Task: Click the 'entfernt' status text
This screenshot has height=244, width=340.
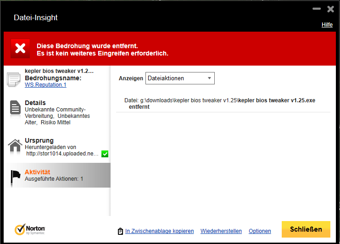Action: click(139, 107)
